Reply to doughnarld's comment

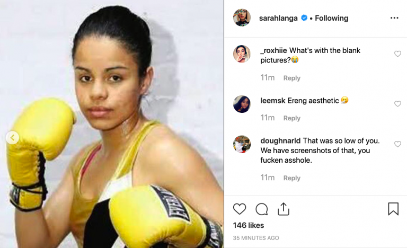point(292,178)
